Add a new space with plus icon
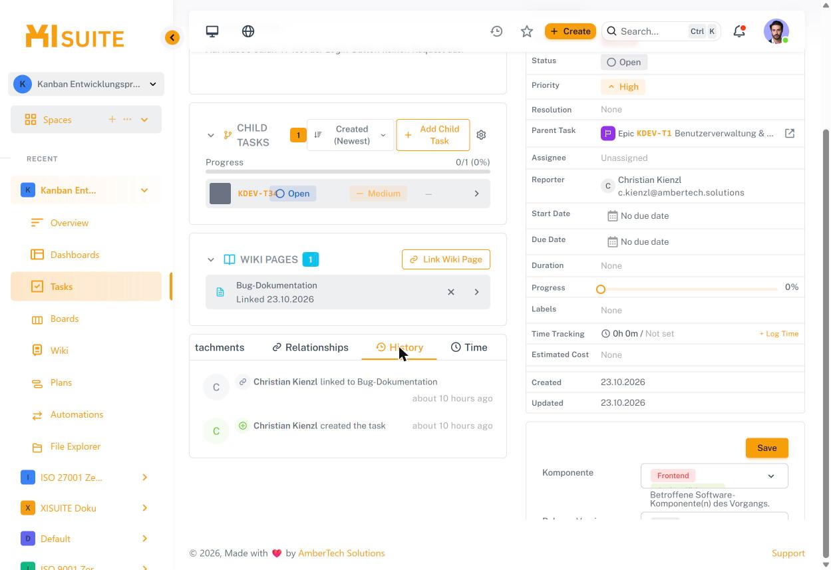 [112, 119]
